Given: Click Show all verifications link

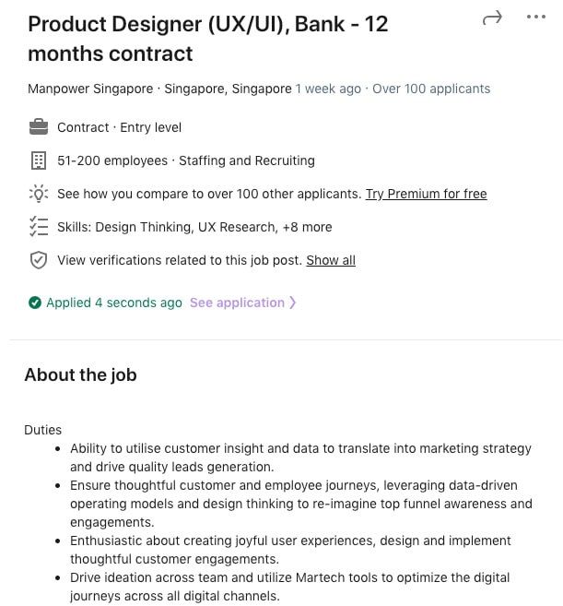Looking at the screenshot, I should (331, 260).
